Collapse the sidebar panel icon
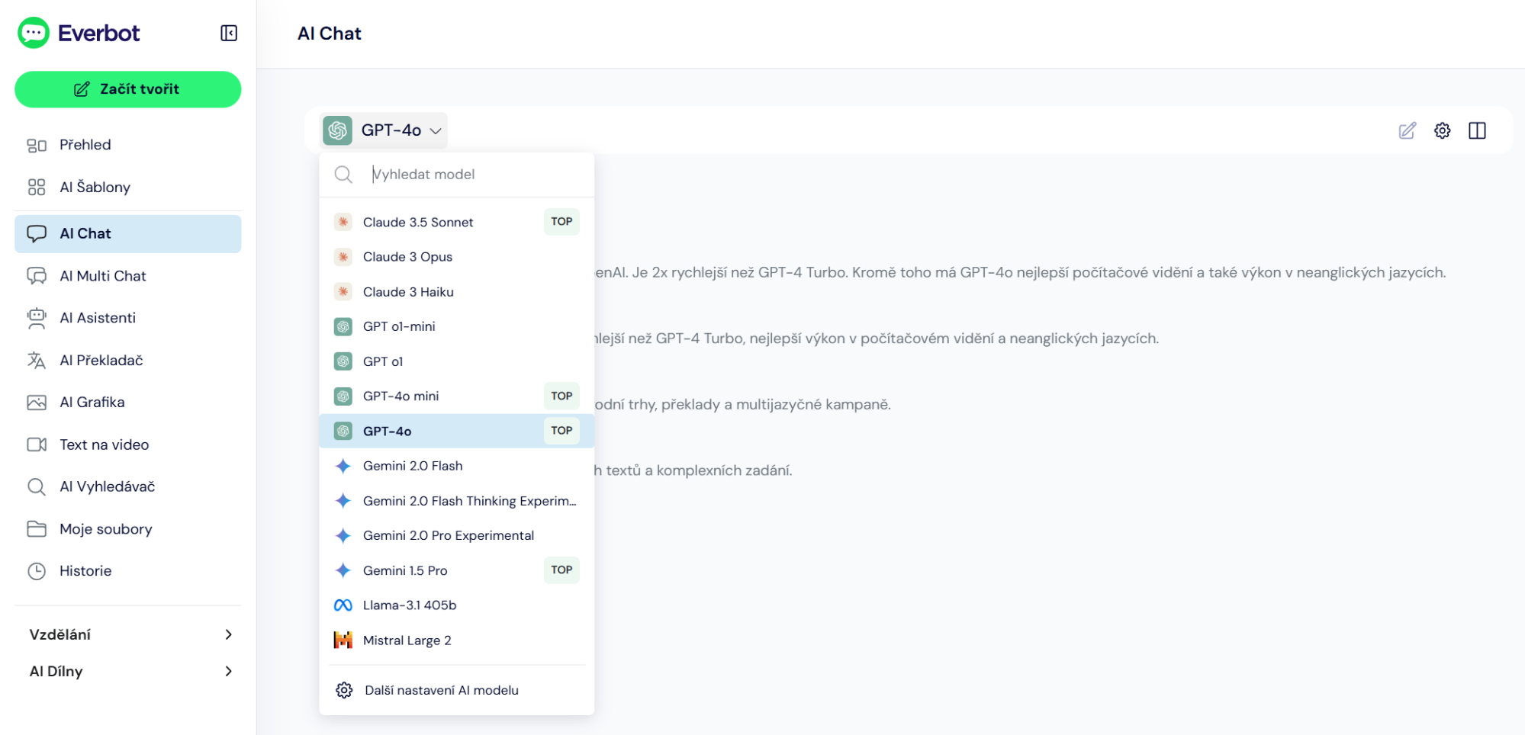The width and height of the screenshot is (1525, 735). tap(229, 33)
